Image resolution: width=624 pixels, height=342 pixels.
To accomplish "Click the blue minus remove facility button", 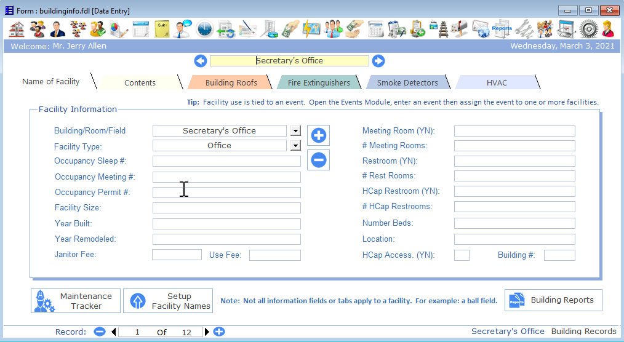I will [318, 160].
